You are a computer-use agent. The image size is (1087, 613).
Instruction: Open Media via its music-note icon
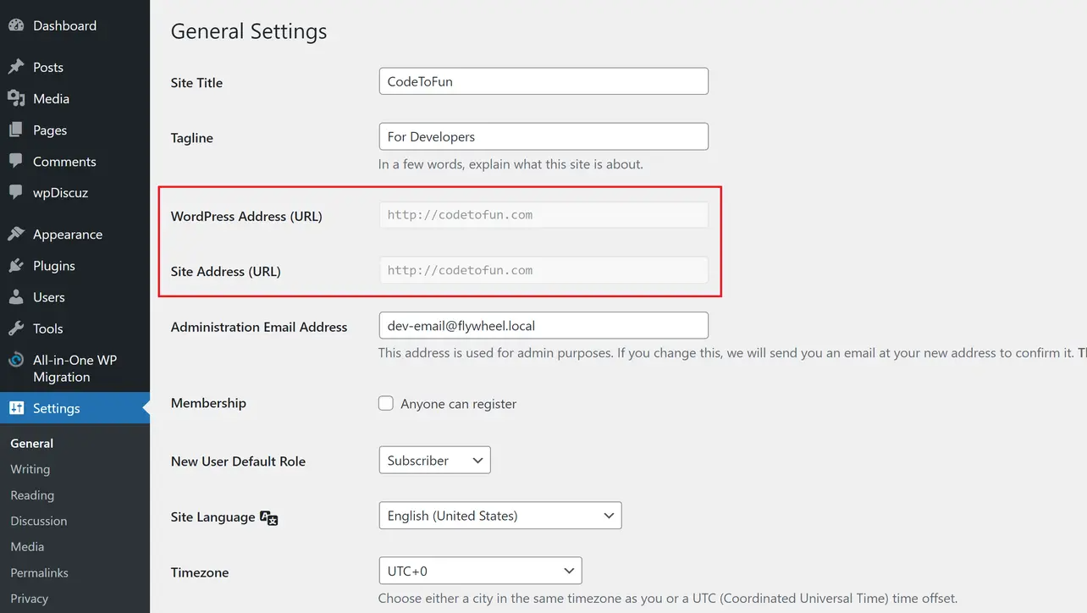point(17,98)
